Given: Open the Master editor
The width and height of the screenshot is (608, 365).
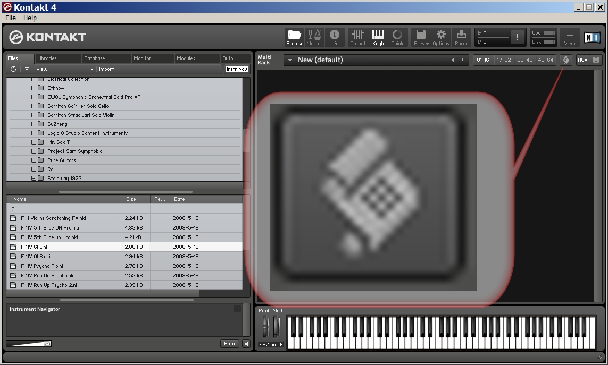Looking at the screenshot, I should click(314, 38).
